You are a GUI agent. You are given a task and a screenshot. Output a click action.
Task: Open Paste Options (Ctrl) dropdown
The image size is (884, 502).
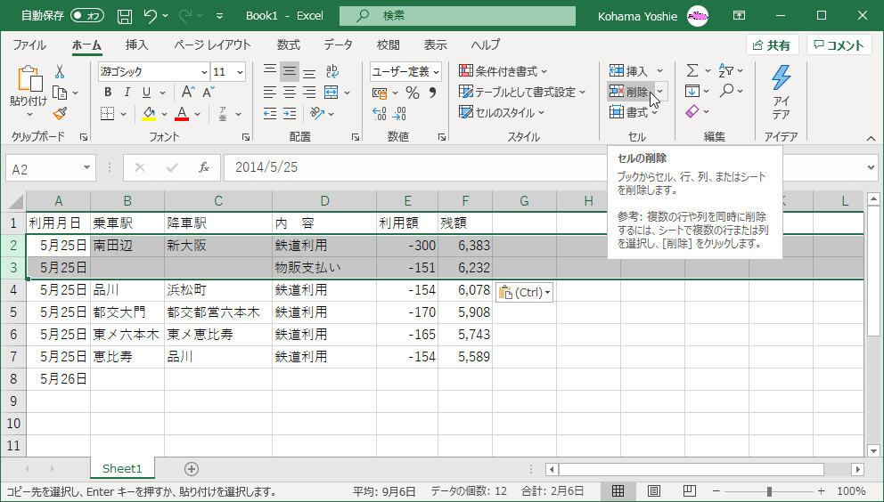pyautogui.click(x=524, y=293)
